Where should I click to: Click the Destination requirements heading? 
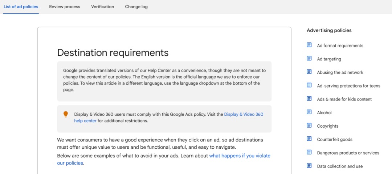tap(113, 53)
